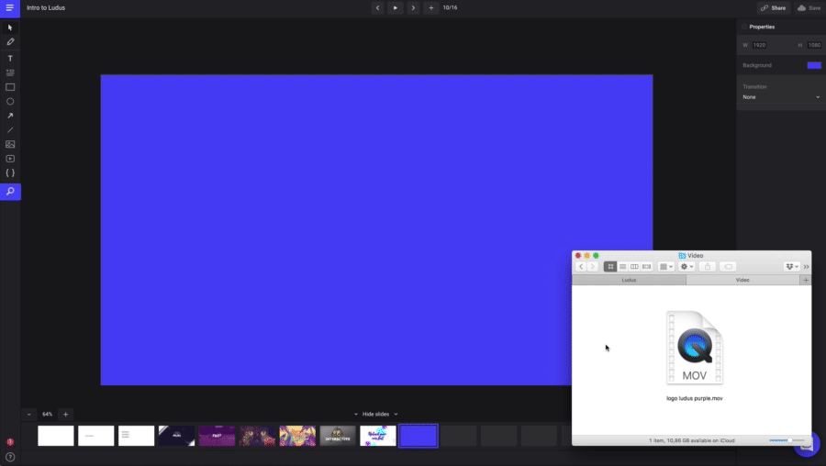The image size is (826, 466).
Task: Select the arrow drawing tool
Action: (10, 116)
